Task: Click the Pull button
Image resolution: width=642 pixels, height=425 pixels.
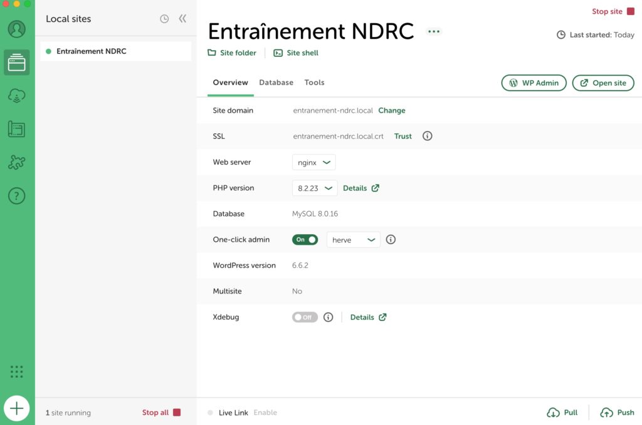Action: (x=562, y=412)
